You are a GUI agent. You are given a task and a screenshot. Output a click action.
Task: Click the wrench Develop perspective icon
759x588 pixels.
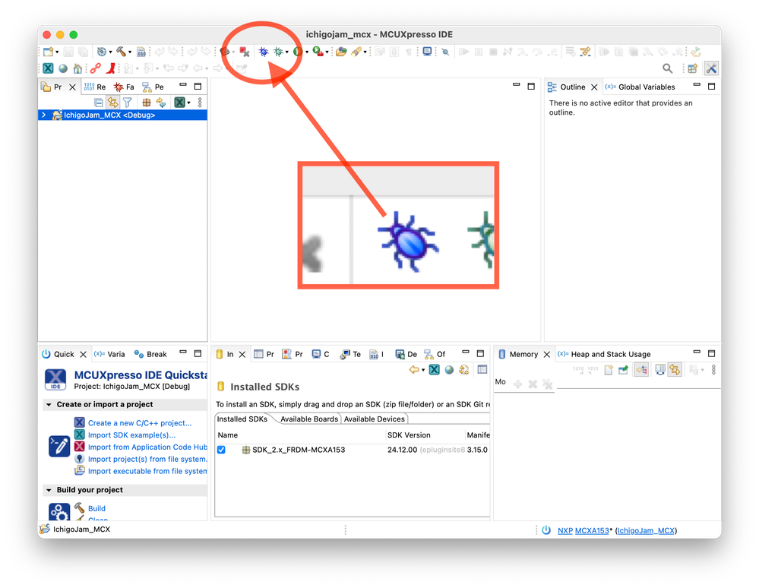[711, 68]
